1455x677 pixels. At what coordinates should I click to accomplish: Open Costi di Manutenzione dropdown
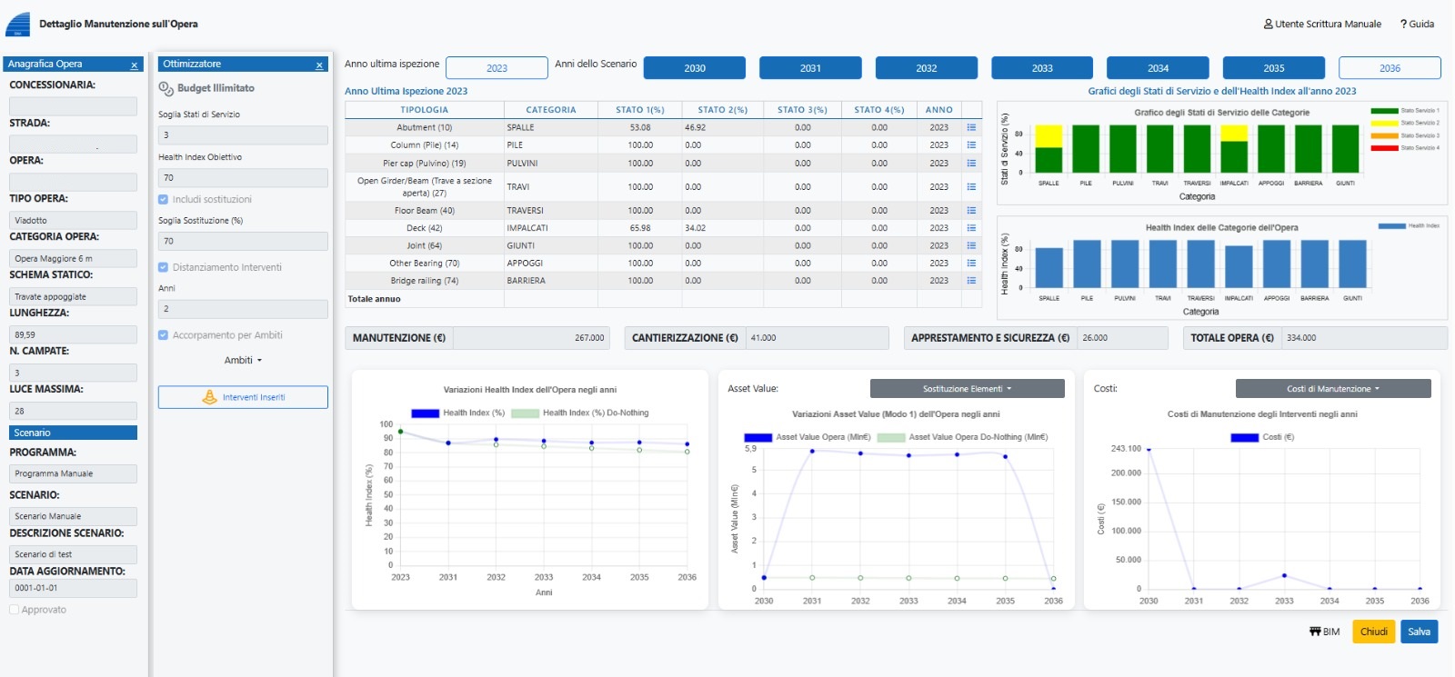pyautogui.click(x=1332, y=389)
